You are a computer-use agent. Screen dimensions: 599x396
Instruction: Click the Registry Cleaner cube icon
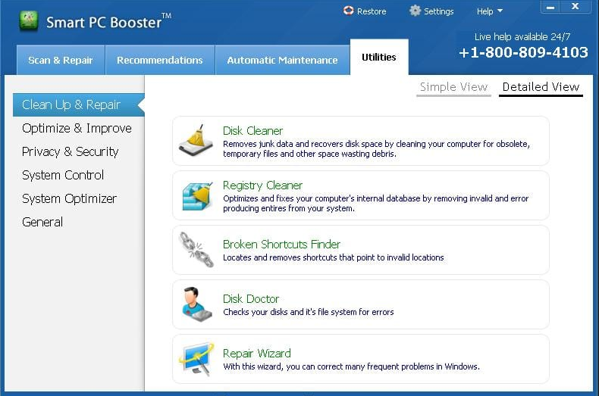pyautogui.click(x=196, y=195)
